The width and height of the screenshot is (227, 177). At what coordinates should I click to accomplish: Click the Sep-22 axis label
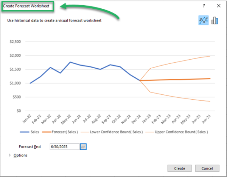pos(106,119)
